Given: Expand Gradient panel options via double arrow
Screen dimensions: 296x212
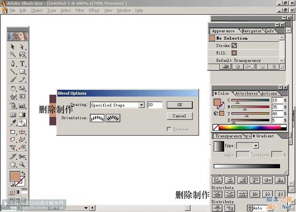Looking at the screenshot, I should click(x=254, y=136).
